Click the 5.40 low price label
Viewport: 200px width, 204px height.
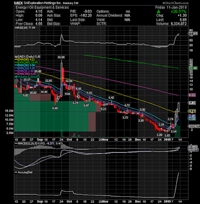point(55,108)
